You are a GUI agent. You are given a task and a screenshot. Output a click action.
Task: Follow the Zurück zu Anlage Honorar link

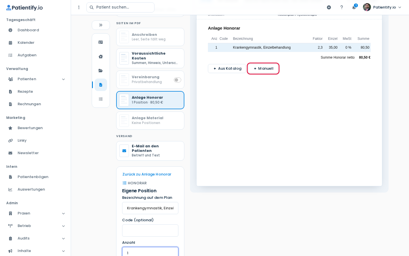tap(147, 174)
